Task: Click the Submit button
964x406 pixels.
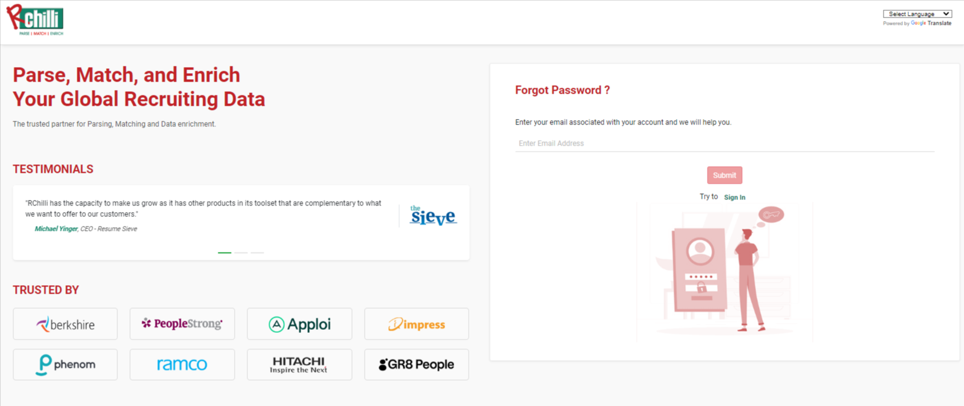Action: (725, 175)
